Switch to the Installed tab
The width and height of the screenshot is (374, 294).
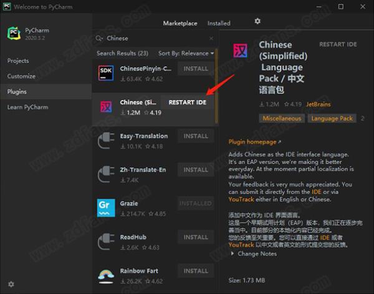(219, 23)
